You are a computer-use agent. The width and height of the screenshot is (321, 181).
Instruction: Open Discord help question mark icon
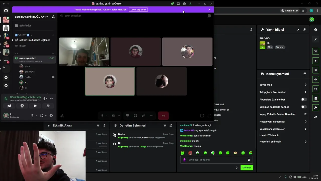pyautogui.click(x=184, y=4)
